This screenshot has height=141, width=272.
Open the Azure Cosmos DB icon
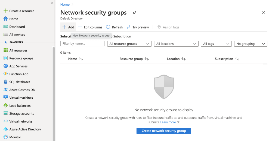[x=5, y=90]
